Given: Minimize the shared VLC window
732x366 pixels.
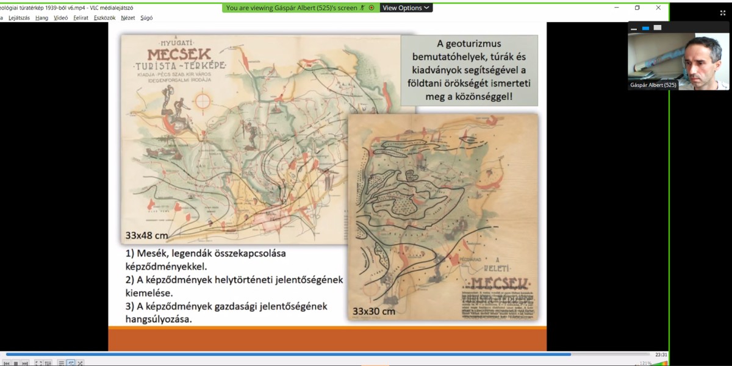Looking at the screenshot, I should point(617,7).
